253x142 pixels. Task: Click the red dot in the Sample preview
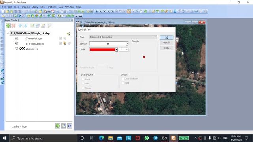pos(144,57)
